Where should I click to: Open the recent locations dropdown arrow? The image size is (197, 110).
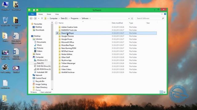point(39,18)
